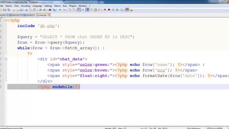This screenshot has width=229, height=129.
Task: Toggle Show All Characters icon
Action: click(x=83, y=10)
